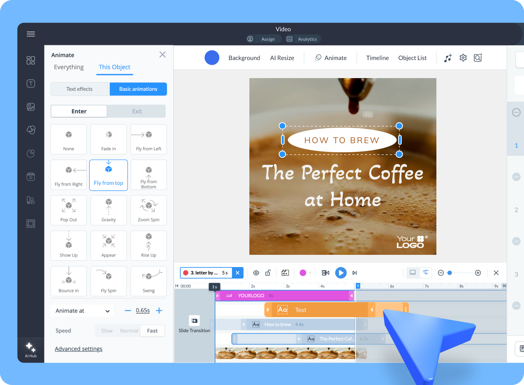This screenshot has width=524, height=385.
Task: Select the Text tool in the left sidebar
Action: 31,83
